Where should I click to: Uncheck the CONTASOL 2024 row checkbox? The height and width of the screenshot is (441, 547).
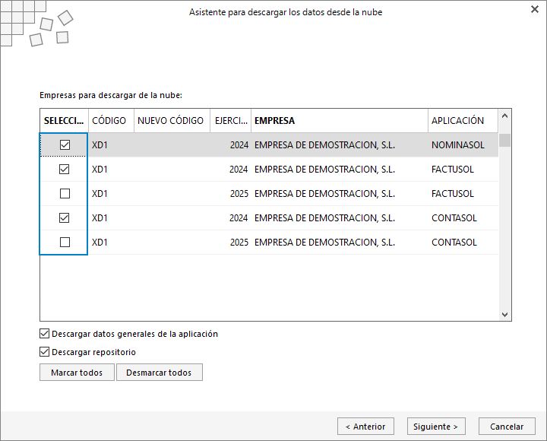[64, 218]
